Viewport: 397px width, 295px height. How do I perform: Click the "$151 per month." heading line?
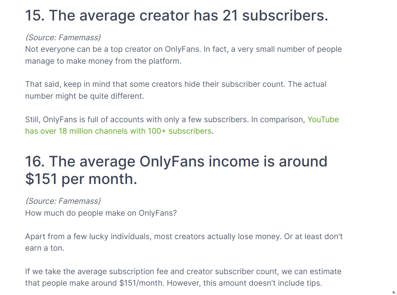[81, 179]
